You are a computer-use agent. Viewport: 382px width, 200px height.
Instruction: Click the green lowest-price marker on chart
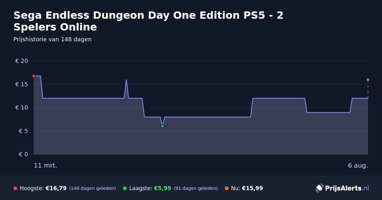point(162,126)
